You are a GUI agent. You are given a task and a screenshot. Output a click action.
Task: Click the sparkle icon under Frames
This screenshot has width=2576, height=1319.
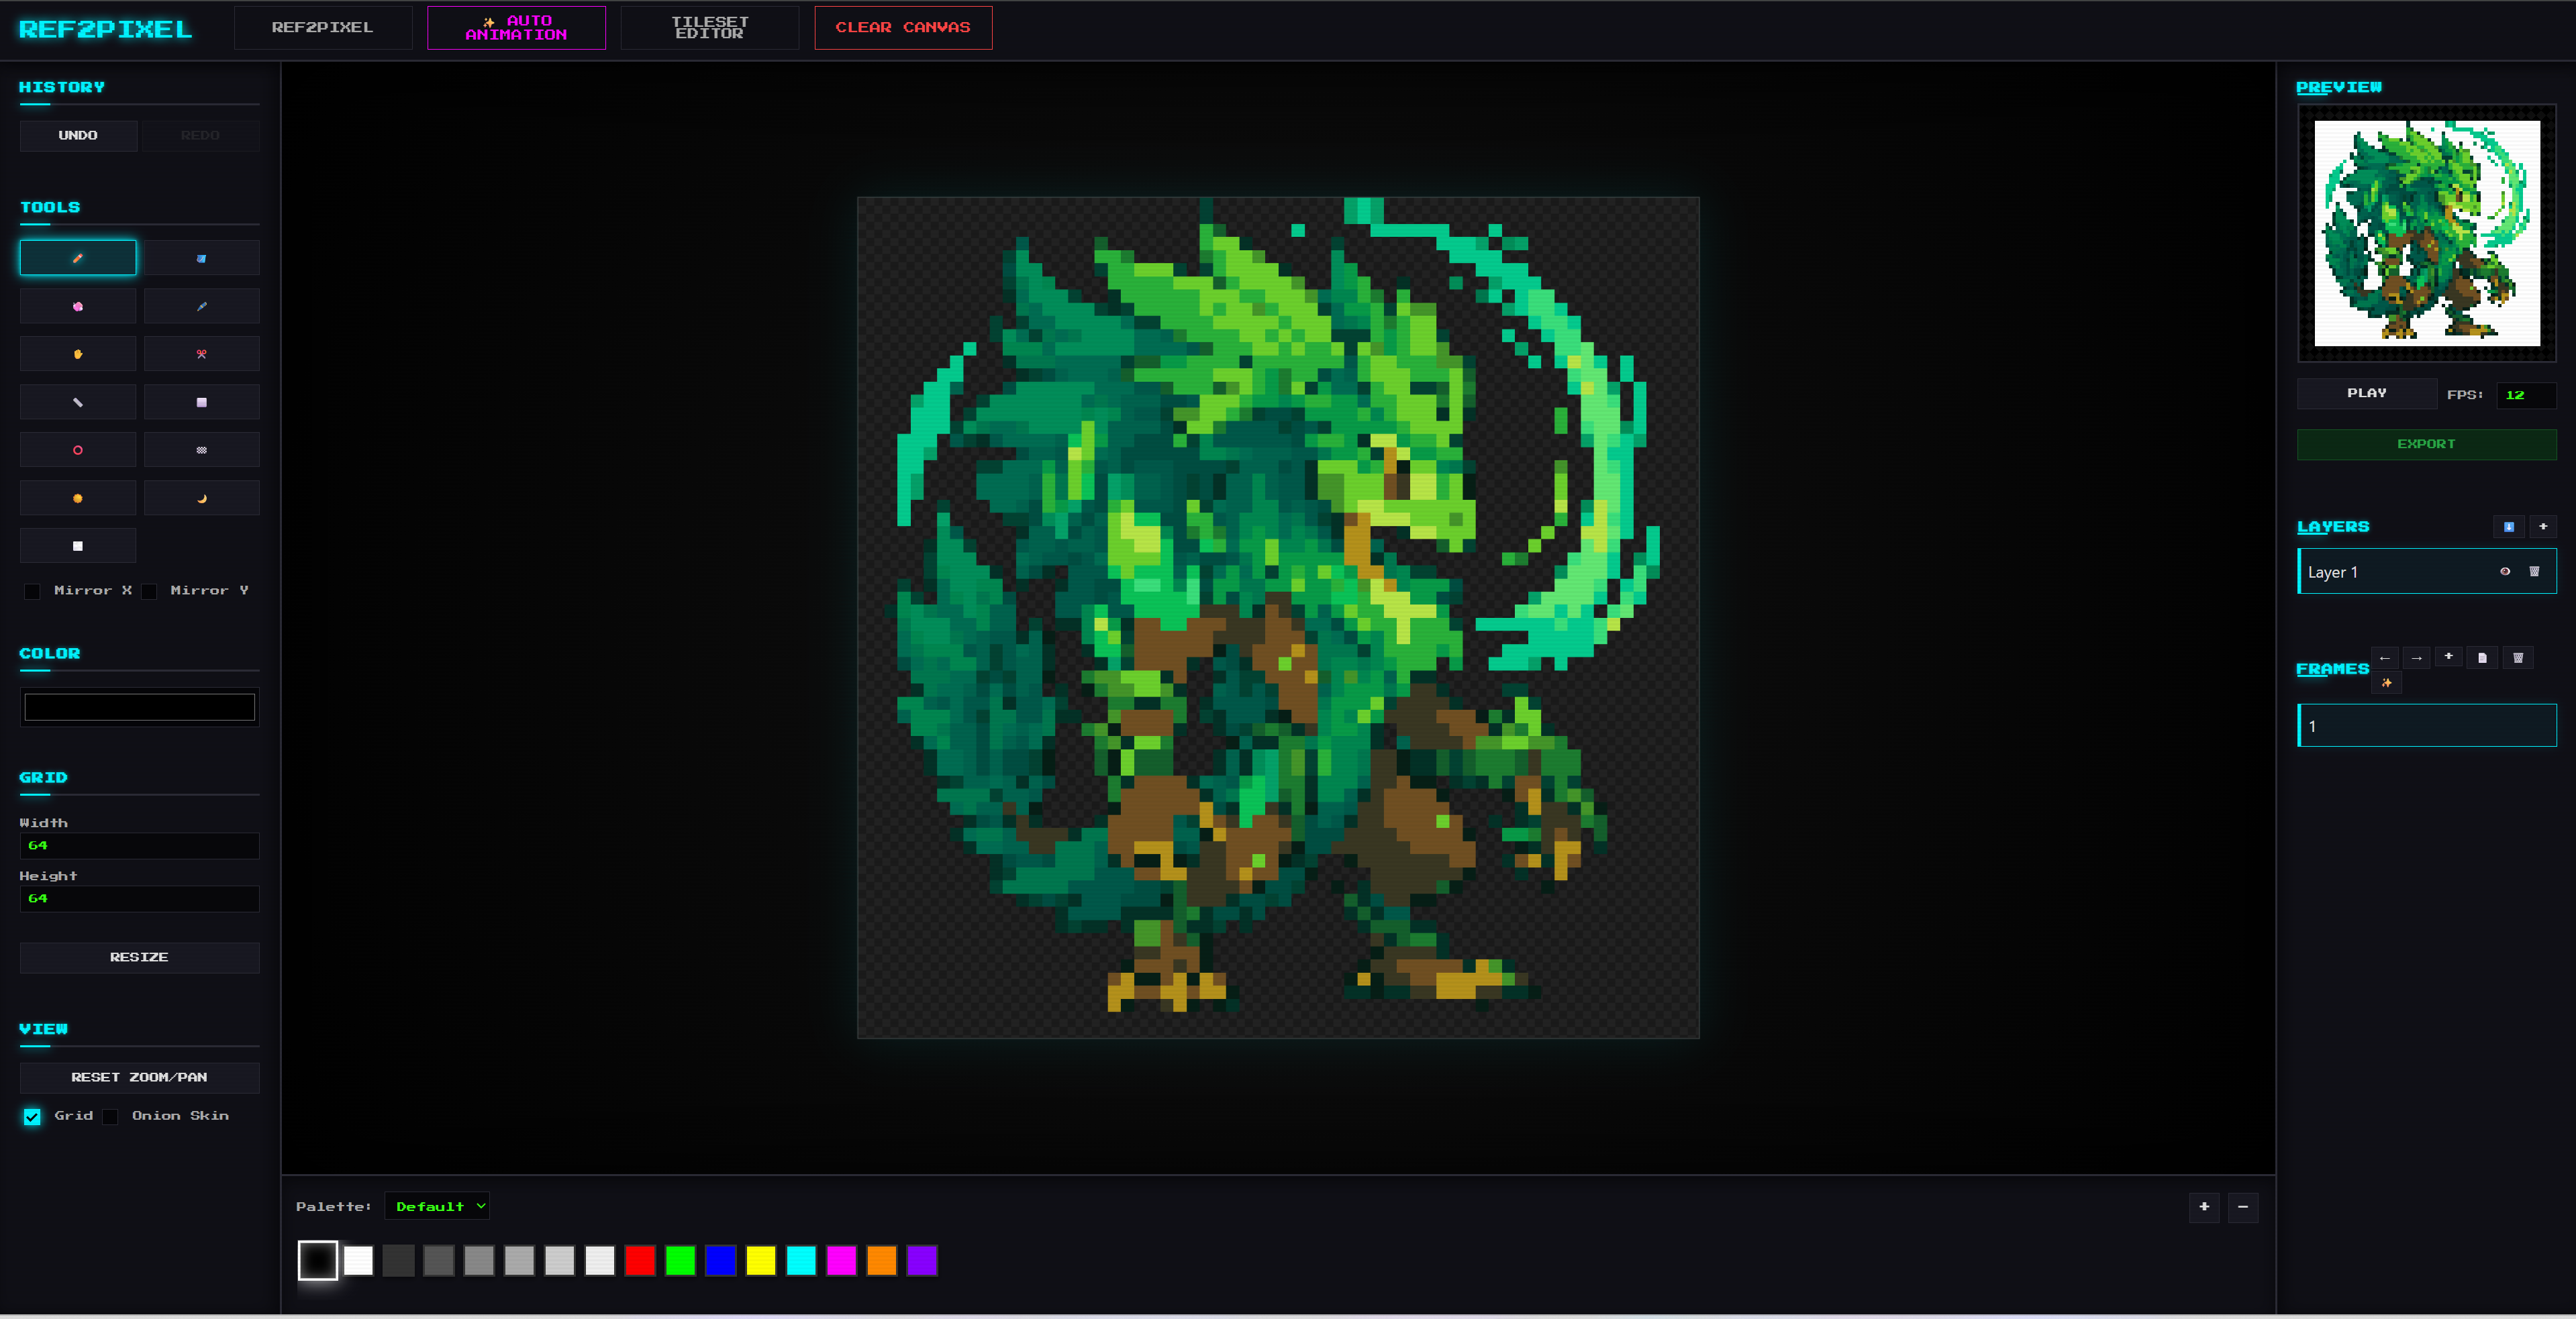2386,682
